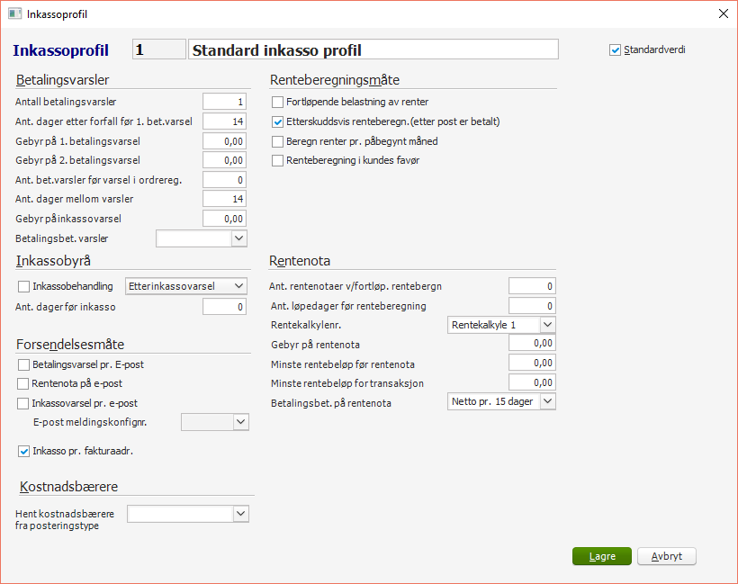Toggle the Standardverdi checkbox

(616, 50)
